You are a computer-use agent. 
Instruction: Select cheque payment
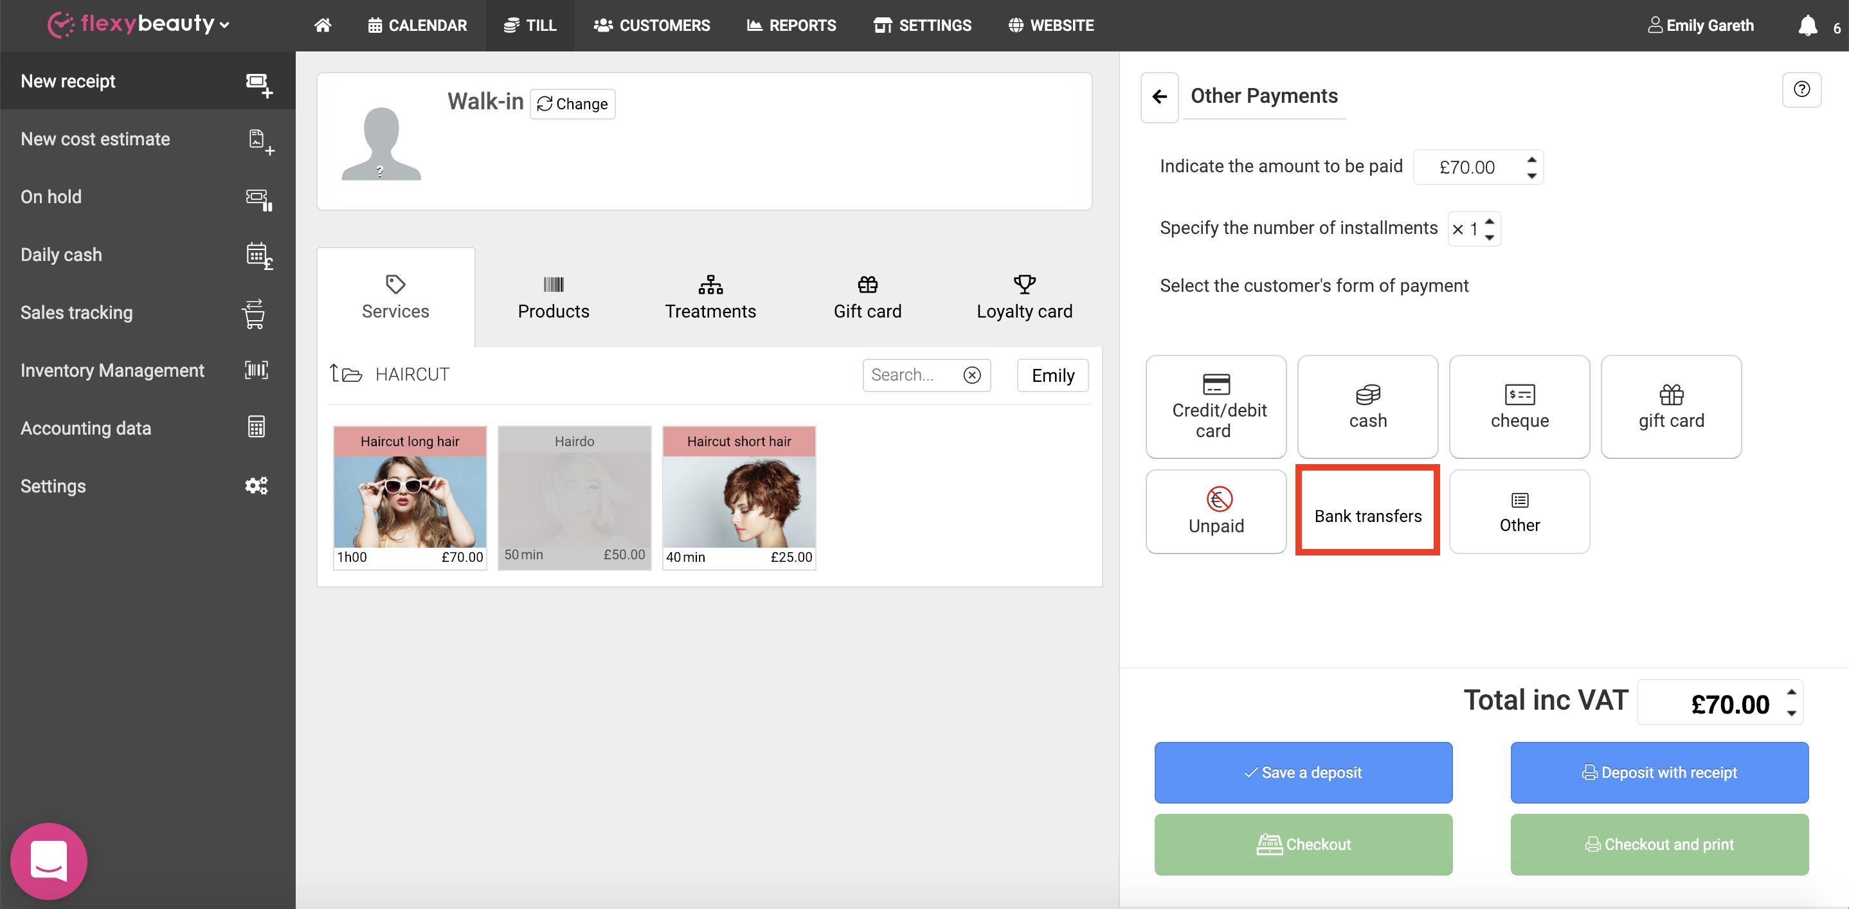[1519, 407]
